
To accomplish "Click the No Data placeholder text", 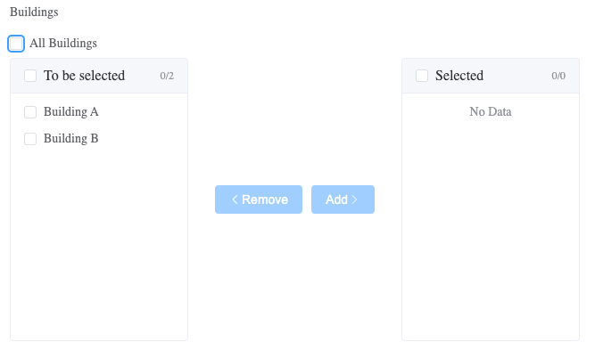I will click(x=491, y=111).
